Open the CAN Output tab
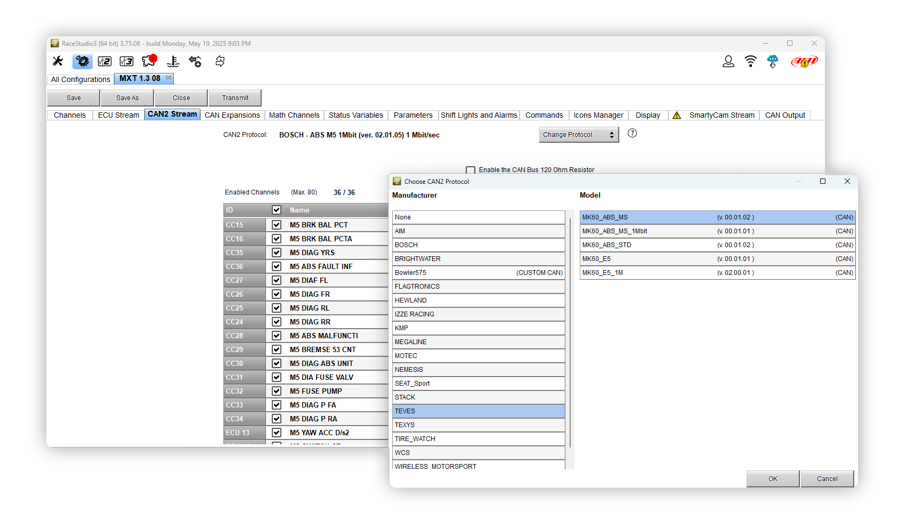The image size is (907, 521). [x=785, y=115]
